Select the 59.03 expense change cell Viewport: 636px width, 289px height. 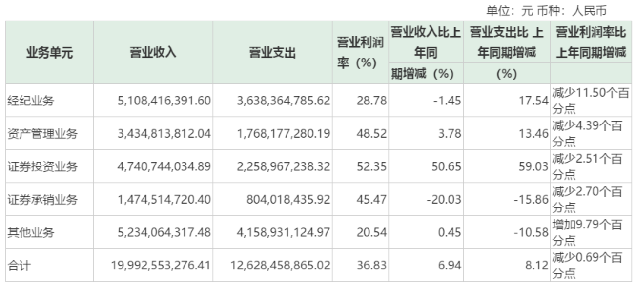tap(533, 167)
